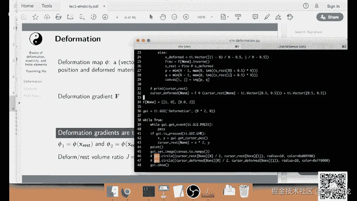Click the Share button

330,17
